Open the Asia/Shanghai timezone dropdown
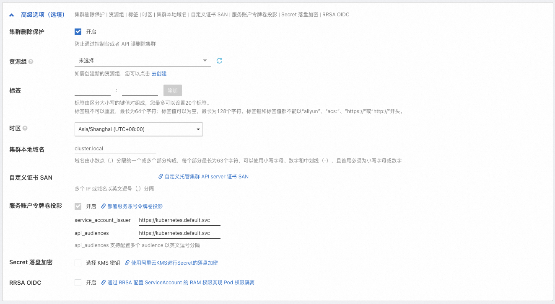The width and height of the screenshot is (555, 304). point(139,129)
